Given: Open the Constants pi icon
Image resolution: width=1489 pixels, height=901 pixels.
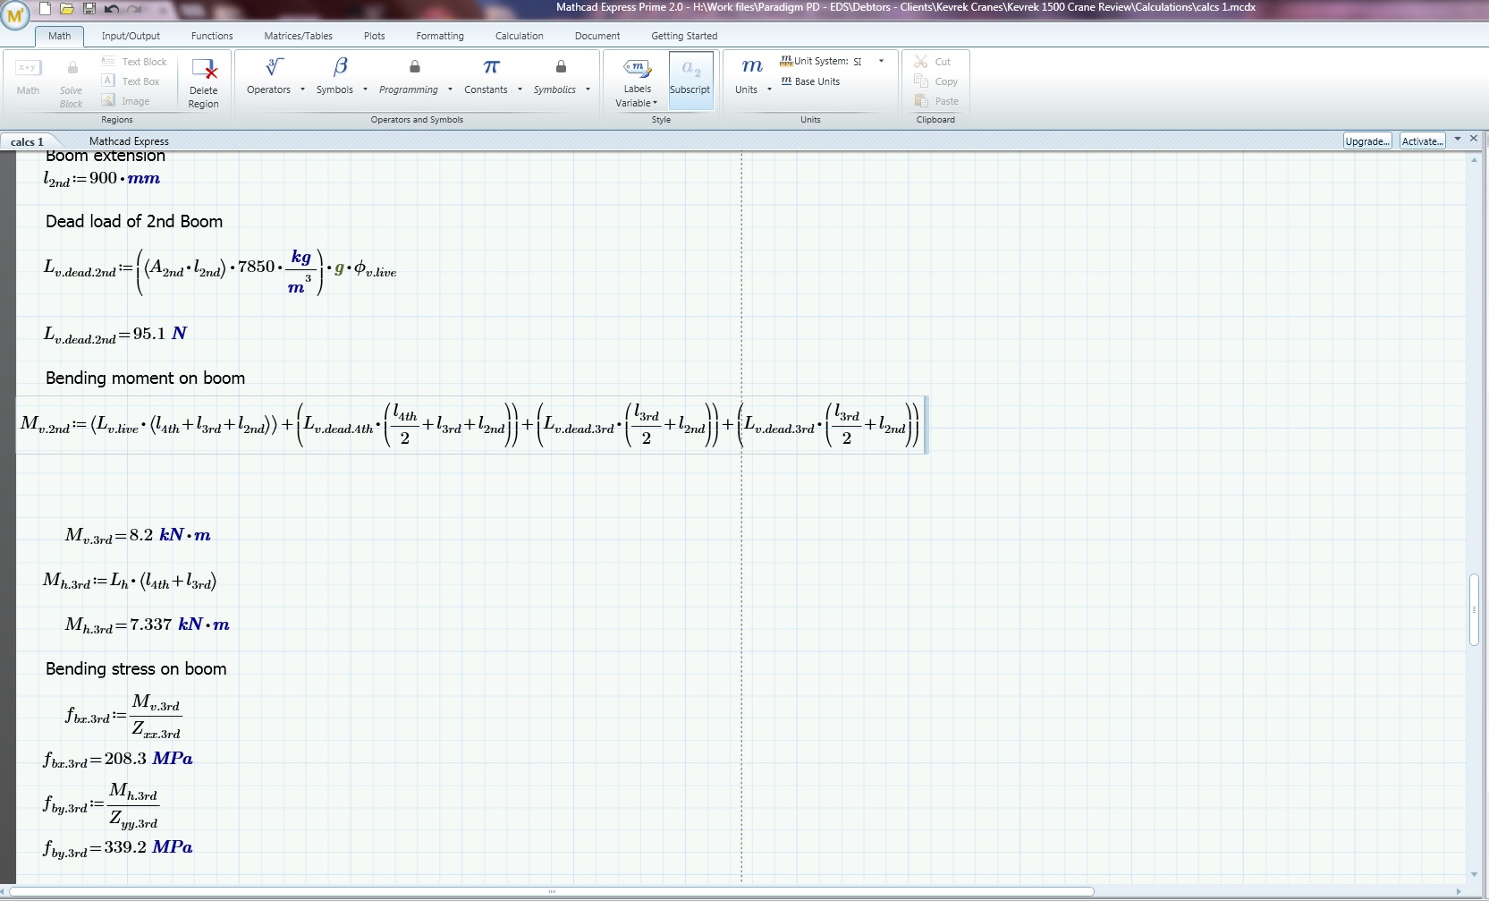Looking at the screenshot, I should 491,67.
